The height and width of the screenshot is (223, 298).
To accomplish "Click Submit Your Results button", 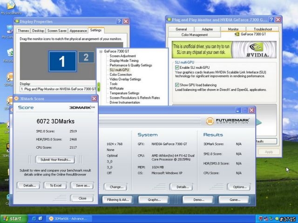I will 55,160.
